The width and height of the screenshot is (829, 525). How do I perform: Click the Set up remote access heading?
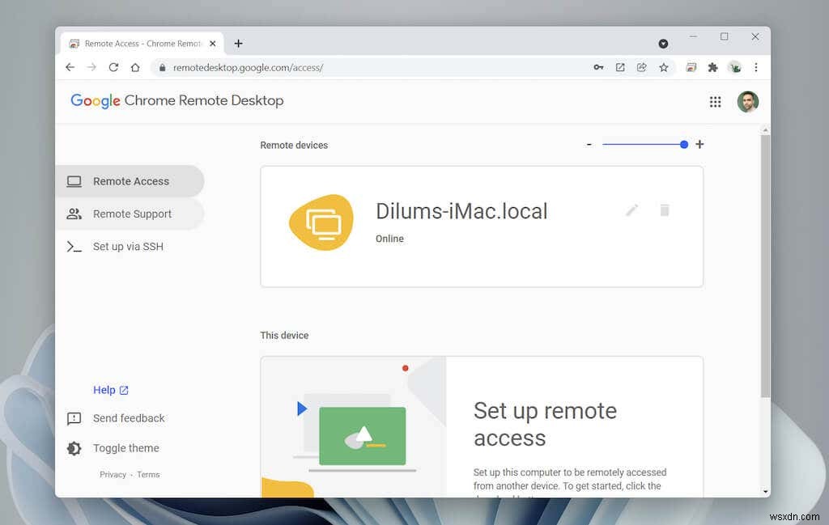click(545, 424)
